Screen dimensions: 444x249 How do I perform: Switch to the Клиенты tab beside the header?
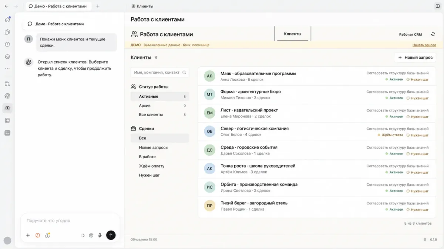[293, 34]
